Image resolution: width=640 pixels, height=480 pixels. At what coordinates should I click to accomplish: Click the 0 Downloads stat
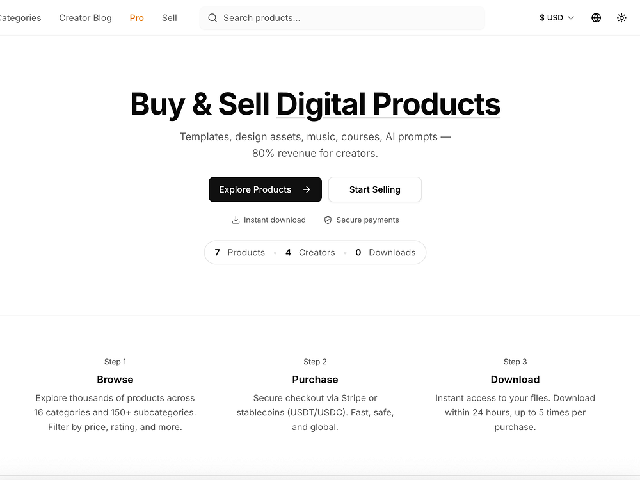point(385,253)
